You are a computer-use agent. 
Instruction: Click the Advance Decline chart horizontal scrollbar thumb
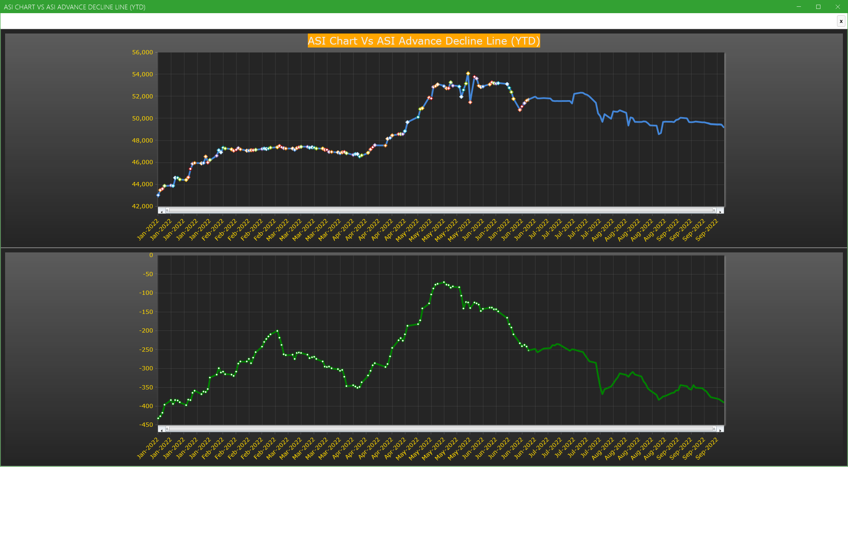pyautogui.click(x=441, y=429)
